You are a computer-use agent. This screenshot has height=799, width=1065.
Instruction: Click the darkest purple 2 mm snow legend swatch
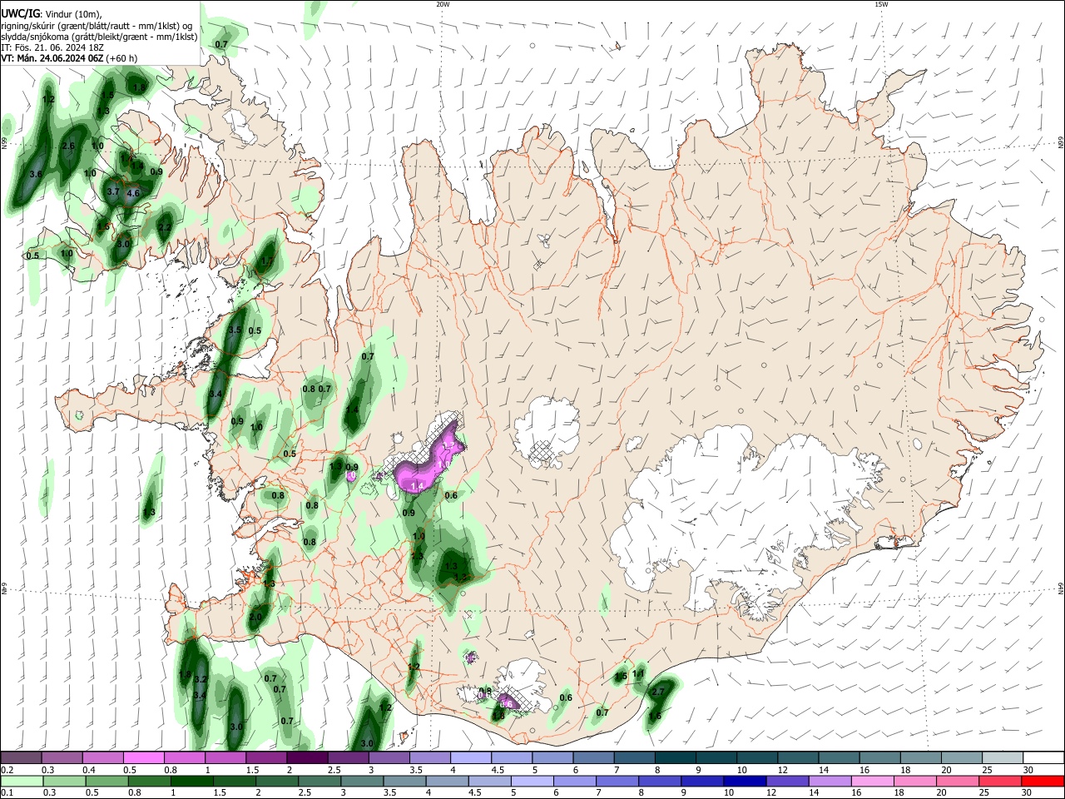pos(306,758)
